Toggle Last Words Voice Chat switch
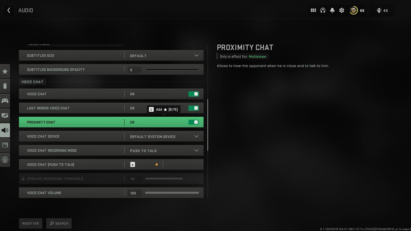 (193, 108)
